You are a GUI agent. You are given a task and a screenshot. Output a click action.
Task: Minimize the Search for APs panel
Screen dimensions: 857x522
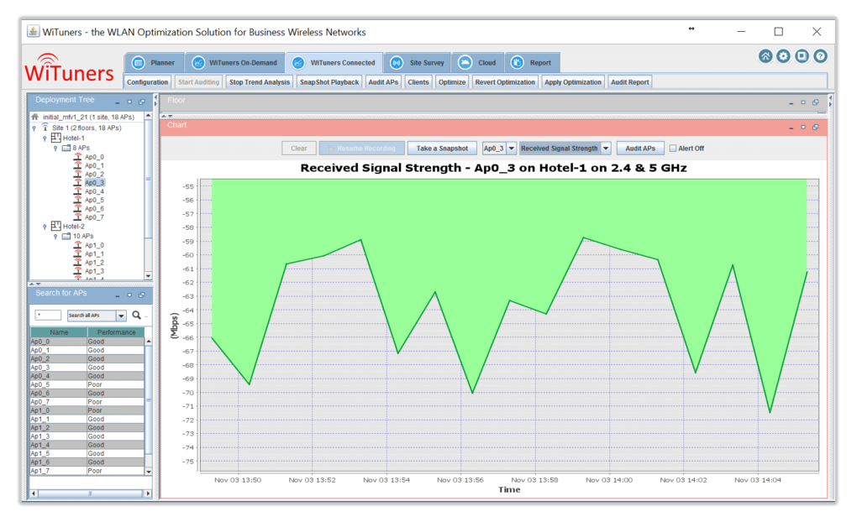point(118,295)
